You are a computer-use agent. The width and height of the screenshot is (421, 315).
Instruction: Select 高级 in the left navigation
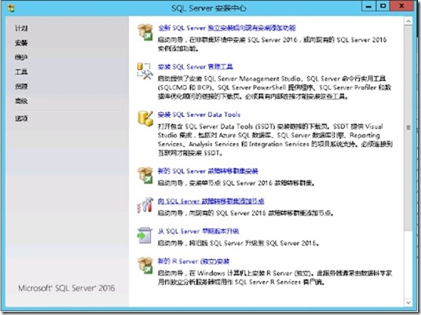pyautogui.click(x=21, y=101)
